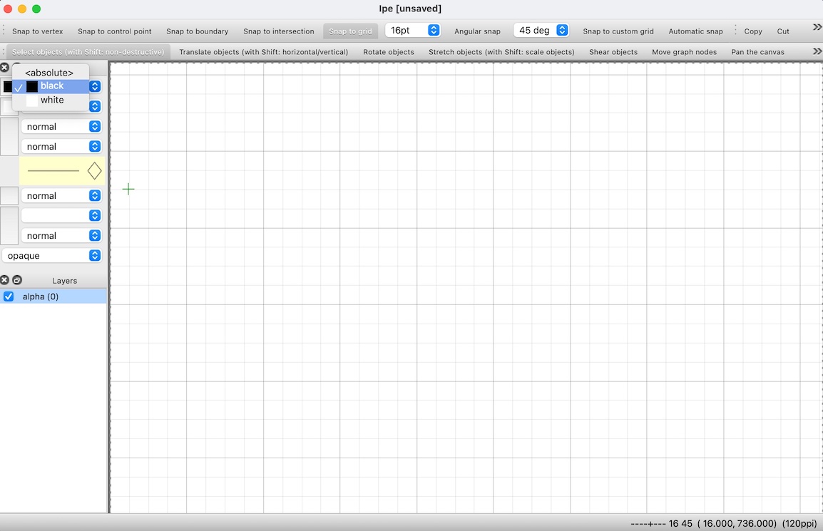Toggle Angular snap
Screen dimensions: 823x531
[477, 31]
